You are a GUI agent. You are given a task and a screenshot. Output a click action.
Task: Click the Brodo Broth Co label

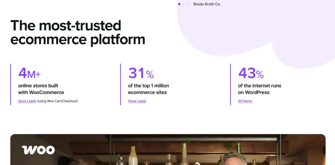click(x=207, y=4)
